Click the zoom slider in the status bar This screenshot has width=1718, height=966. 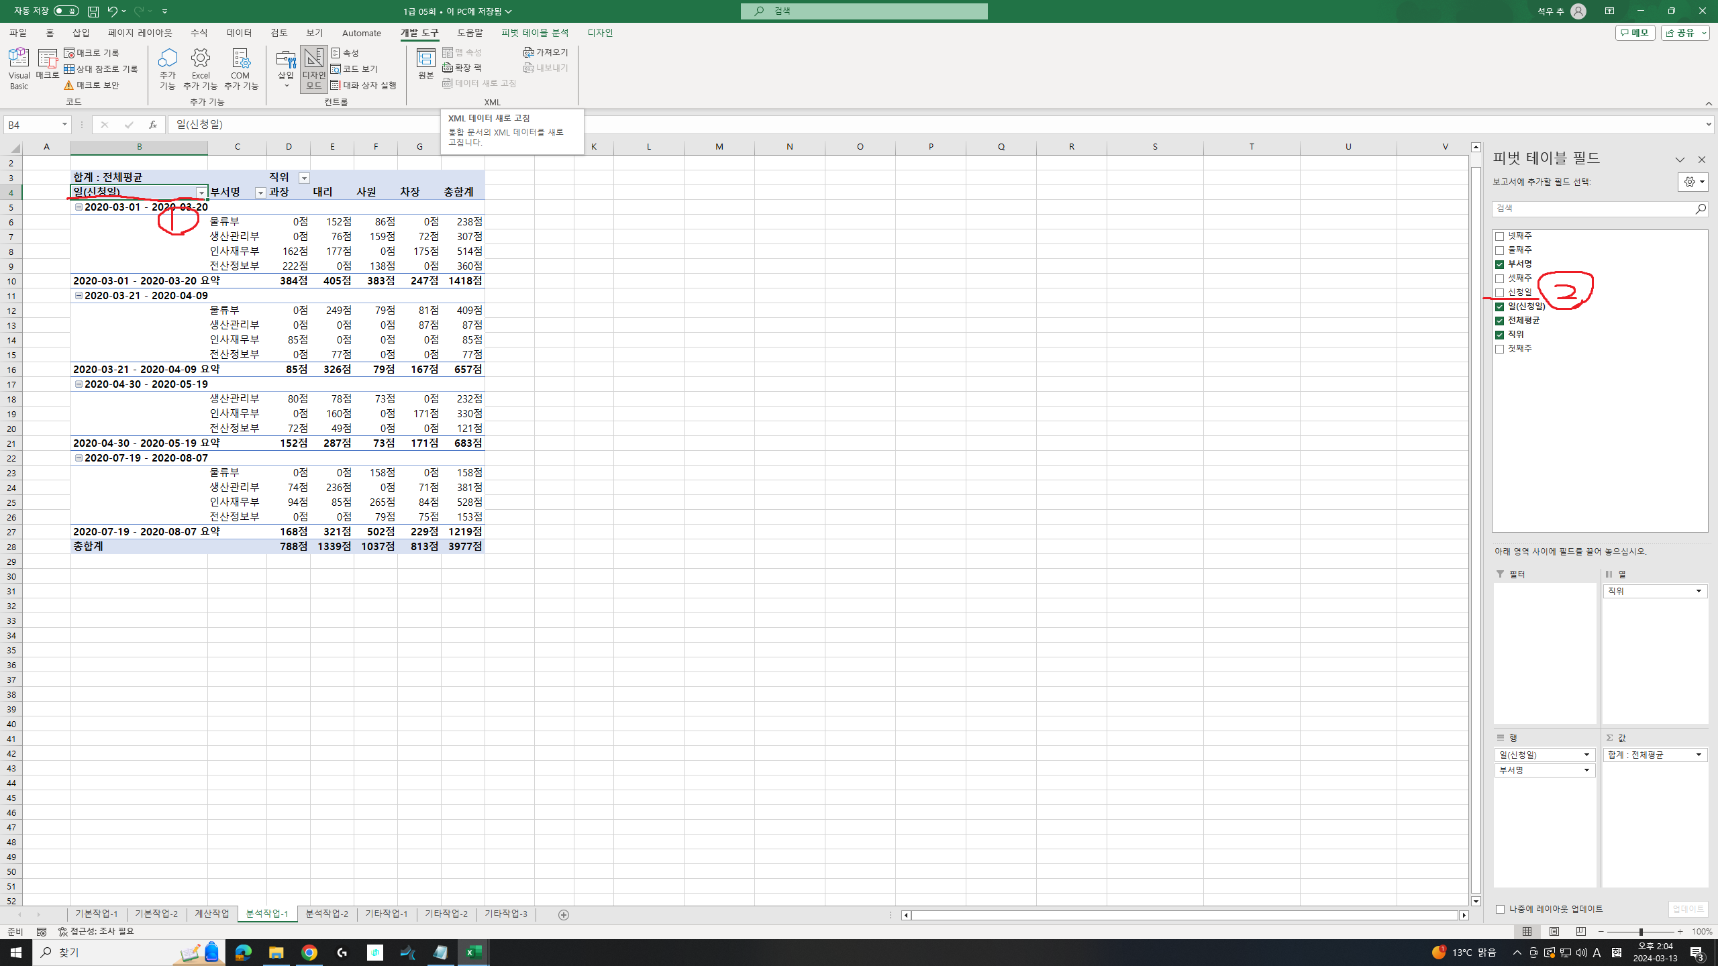tap(1640, 932)
